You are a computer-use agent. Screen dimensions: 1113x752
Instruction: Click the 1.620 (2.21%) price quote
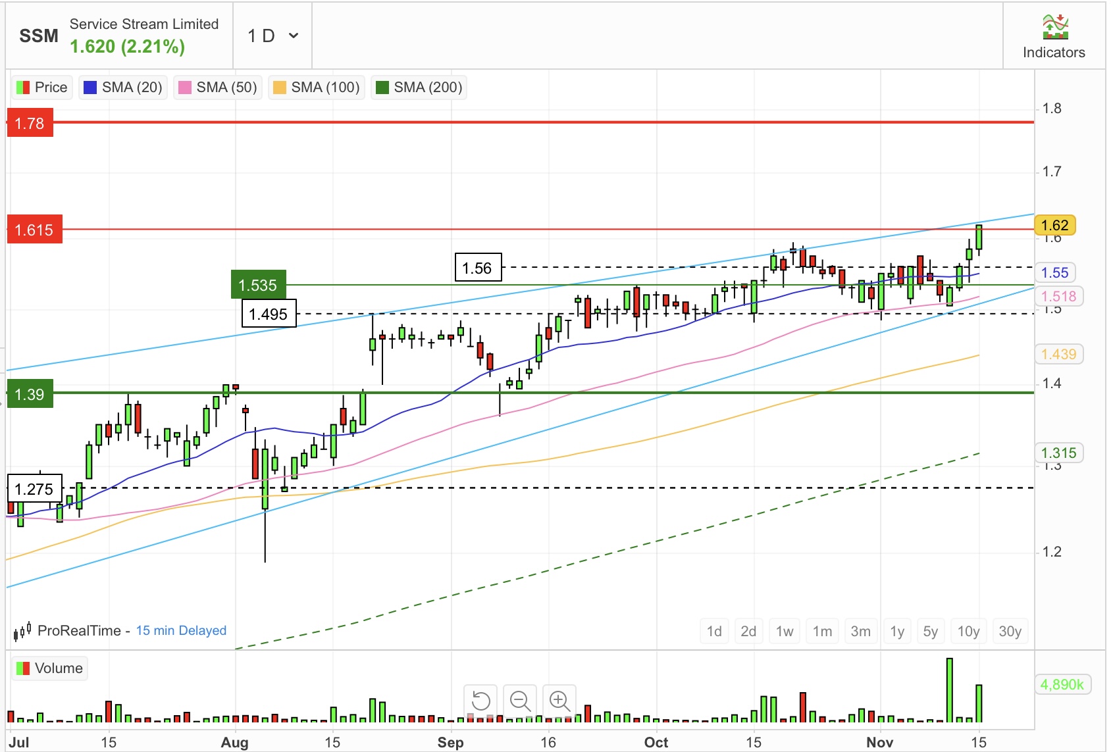click(127, 47)
